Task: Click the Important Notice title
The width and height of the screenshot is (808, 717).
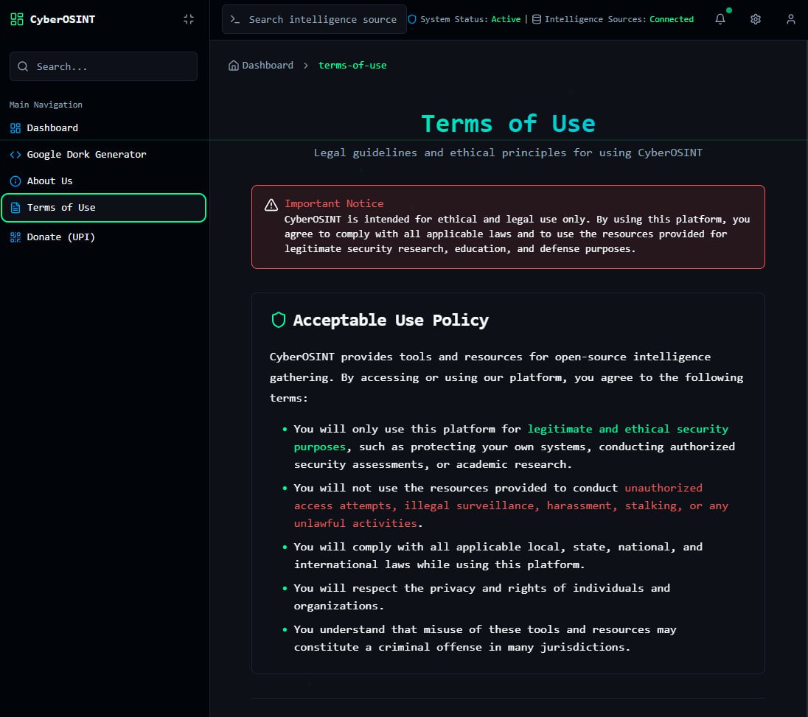Action: [334, 203]
